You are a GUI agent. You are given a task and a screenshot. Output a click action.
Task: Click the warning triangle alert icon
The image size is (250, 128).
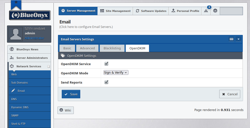206,11
